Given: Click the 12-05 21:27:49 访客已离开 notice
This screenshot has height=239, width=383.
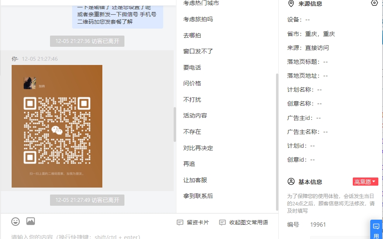Looking at the screenshot, I should coord(87,200).
